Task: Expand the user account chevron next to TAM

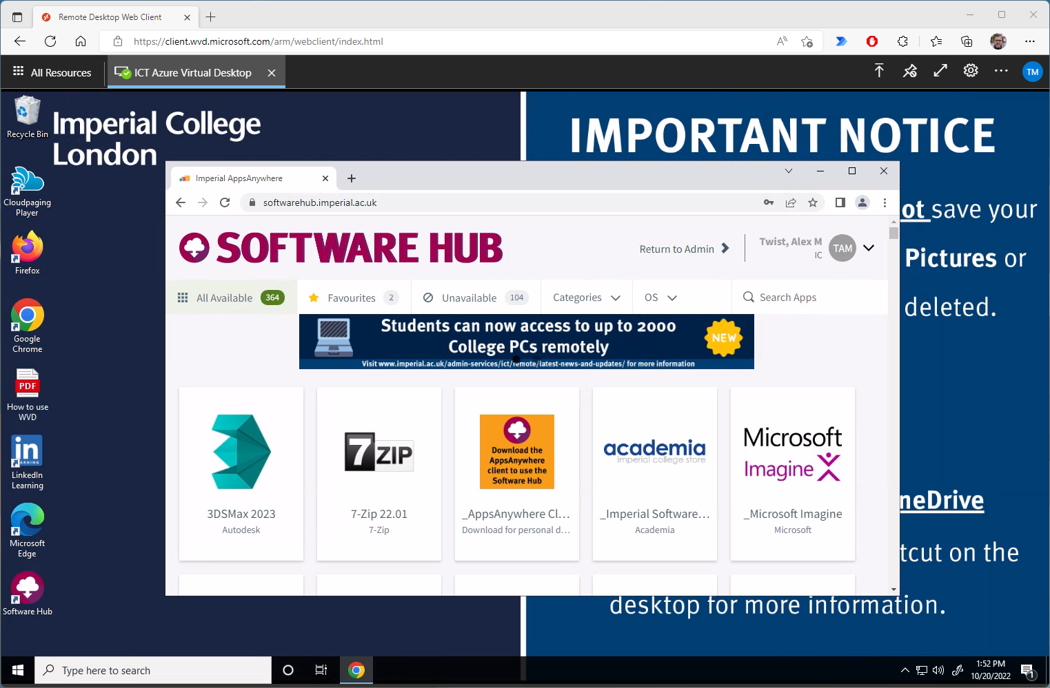Action: (x=869, y=248)
